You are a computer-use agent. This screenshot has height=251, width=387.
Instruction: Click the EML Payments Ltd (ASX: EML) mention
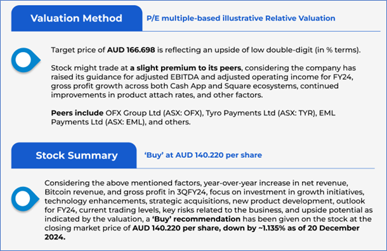[x=193, y=117]
